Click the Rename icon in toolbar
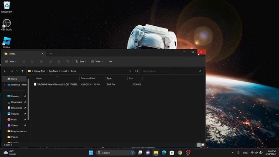279x157 pixels. coord(51,61)
